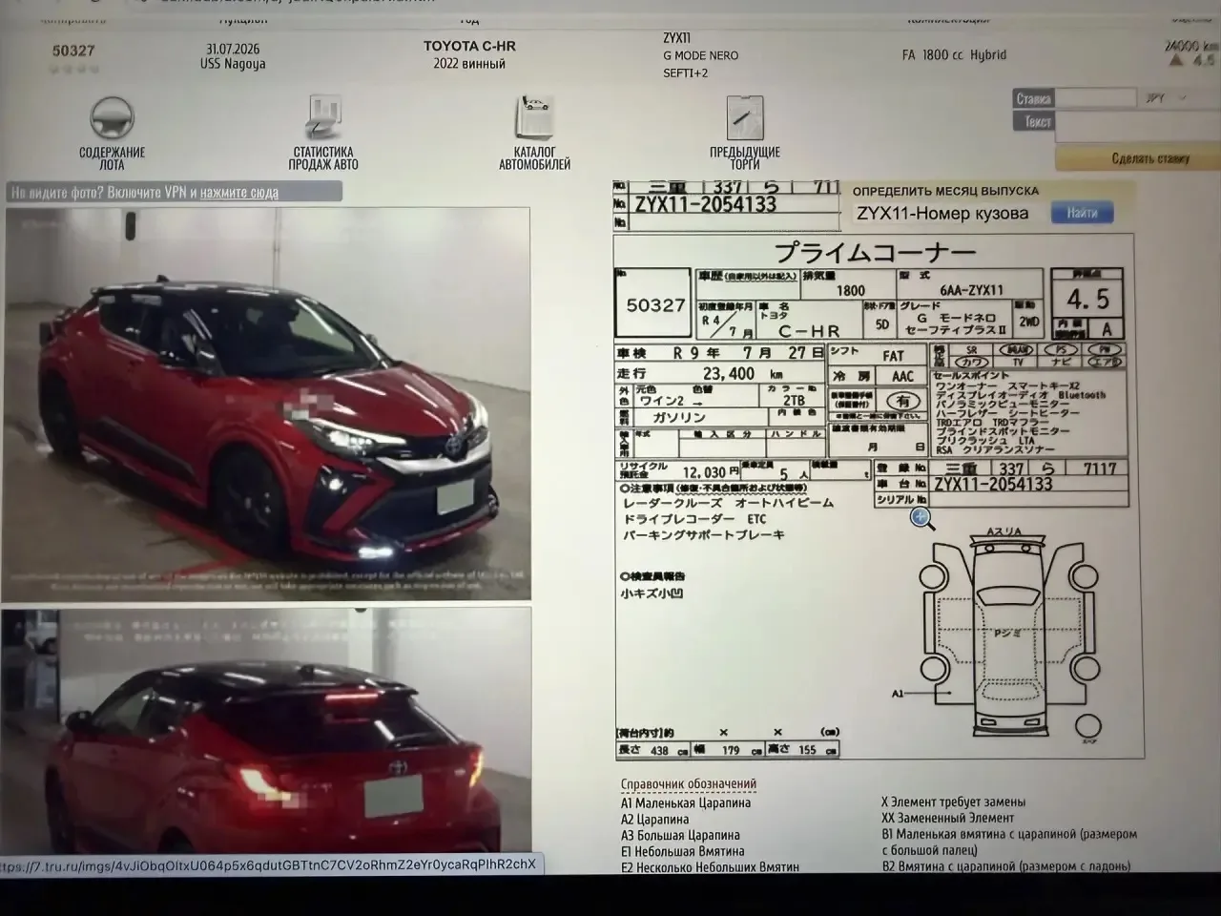Select the 'A1 Маленькая Царапина' legend entry
The width and height of the screenshot is (1221, 916).
(x=686, y=802)
